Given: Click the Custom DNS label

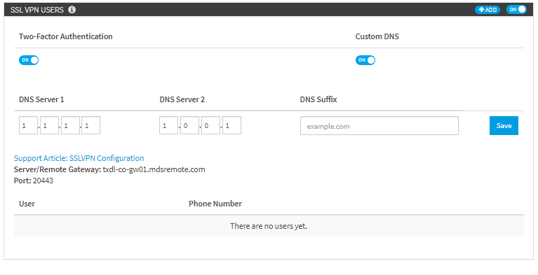Looking at the screenshot, I should 377,36.
